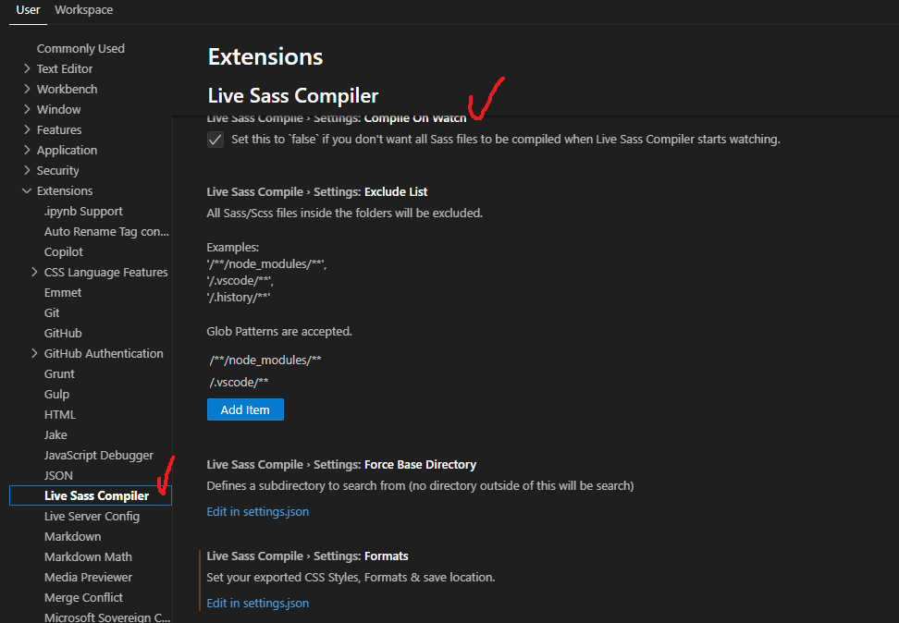Open JSON settings

58,476
